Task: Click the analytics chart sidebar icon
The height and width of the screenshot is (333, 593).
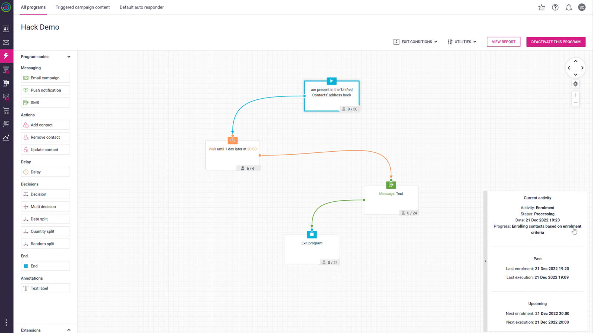Action: (x=6, y=138)
